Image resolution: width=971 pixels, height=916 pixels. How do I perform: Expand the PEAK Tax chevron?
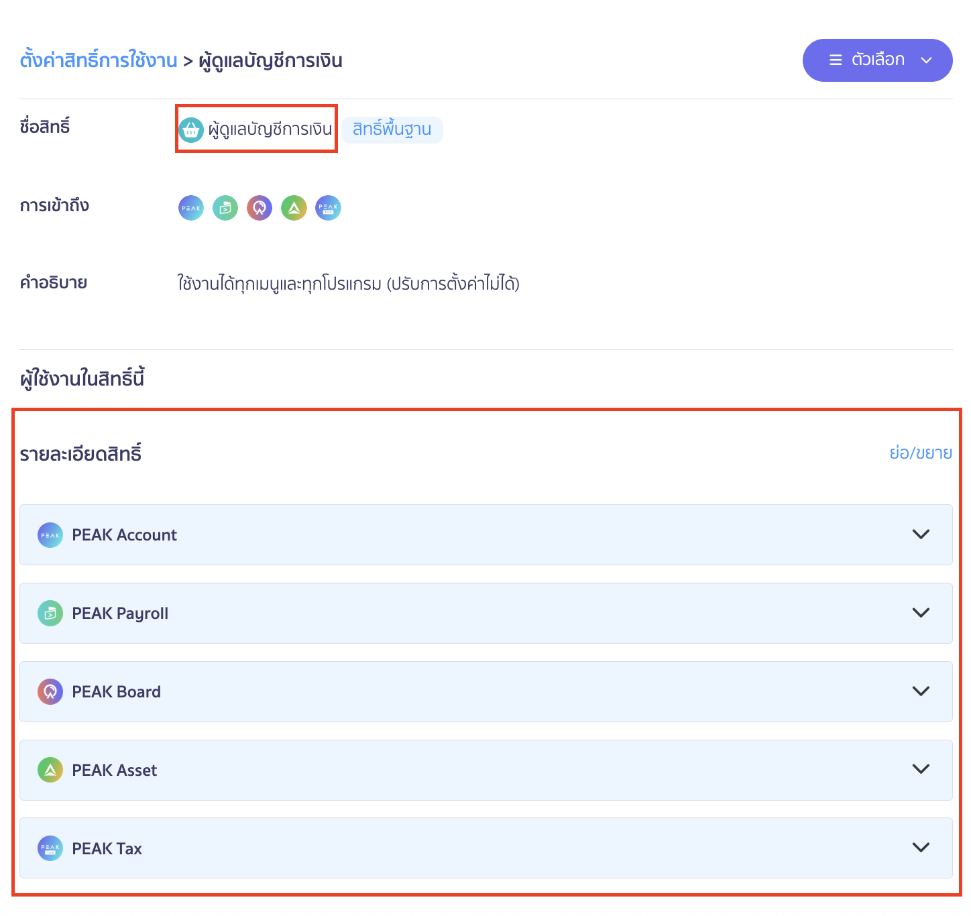[x=921, y=848]
